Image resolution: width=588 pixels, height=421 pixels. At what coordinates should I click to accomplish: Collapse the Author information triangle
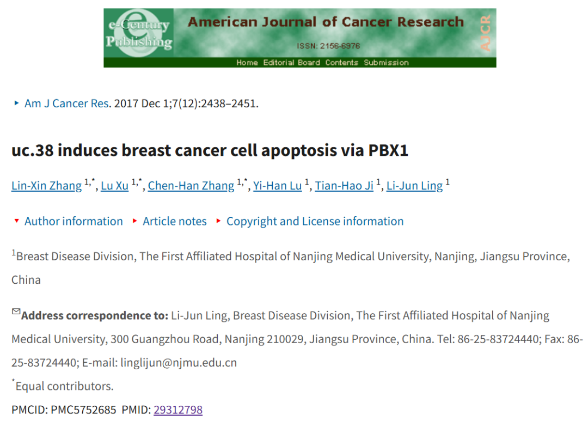point(16,221)
